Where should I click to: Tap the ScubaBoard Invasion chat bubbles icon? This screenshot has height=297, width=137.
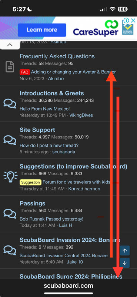(10, 250)
